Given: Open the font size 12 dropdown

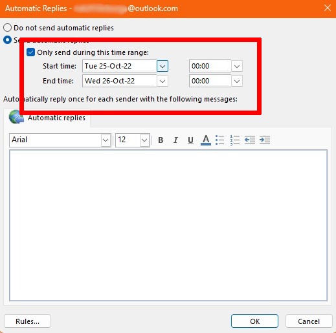Looking at the screenshot, I should click(x=144, y=140).
